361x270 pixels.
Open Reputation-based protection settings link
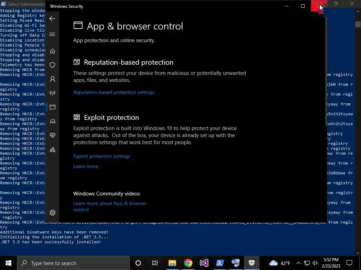(114, 92)
